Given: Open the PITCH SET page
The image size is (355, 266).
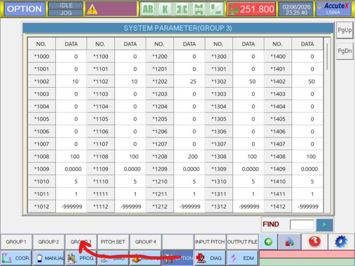Looking at the screenshot, I should (113, 242).
